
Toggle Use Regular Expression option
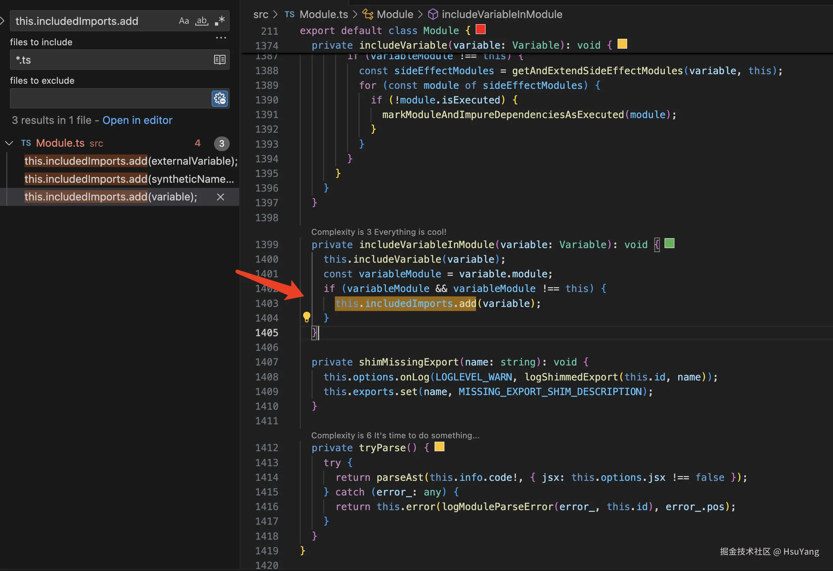(x=220, y=21)
